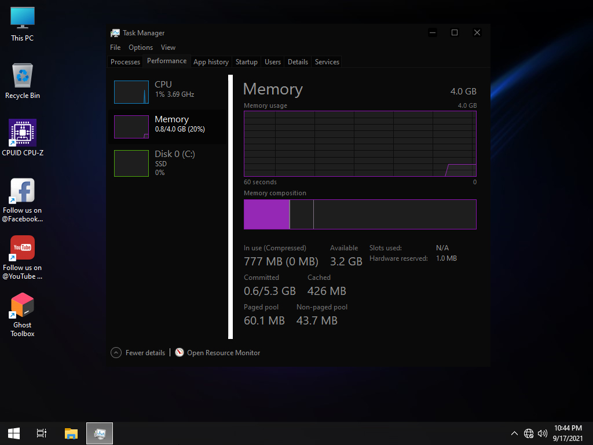Launch Ghost Toolbox shortcut
593x445 pixels.
23,315
